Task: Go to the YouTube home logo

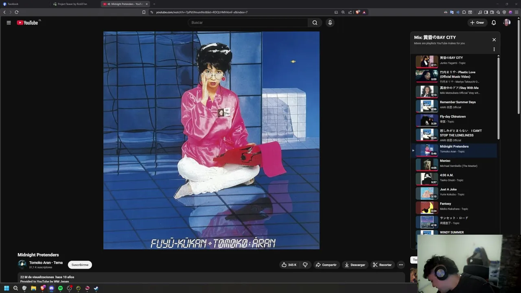Action: click(x=27, y=23)
